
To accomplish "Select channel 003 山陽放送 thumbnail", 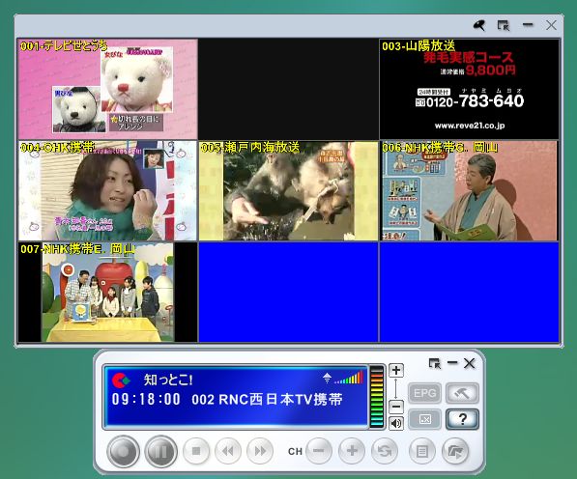I will [469, 89].
